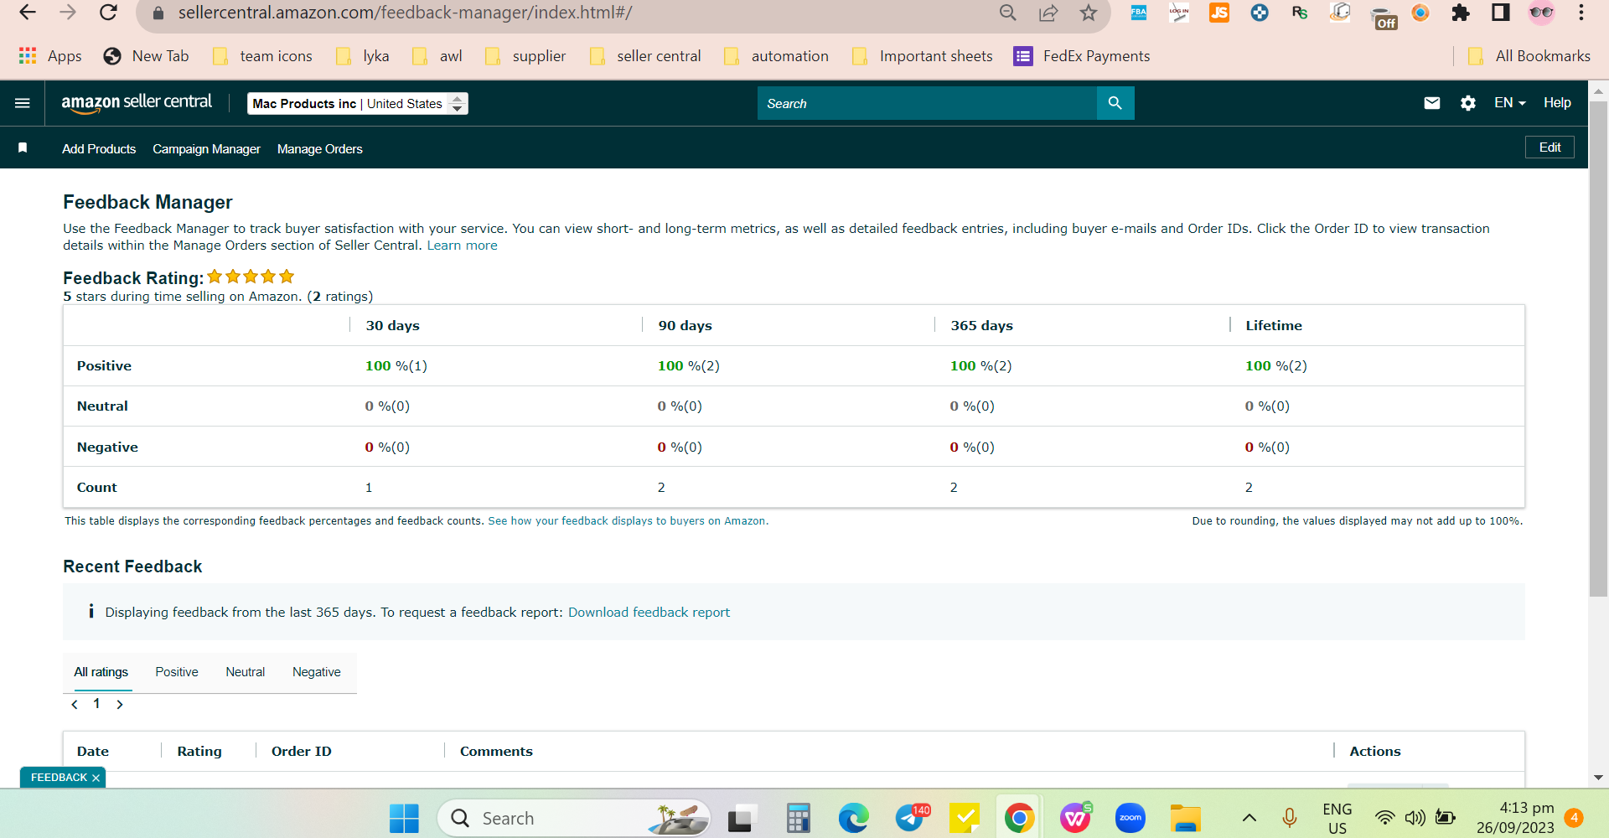Image resolution: width=1609 pixels, height=838 pixels.
Task: Go to next feedback page arrow
Action: (120, 705)
